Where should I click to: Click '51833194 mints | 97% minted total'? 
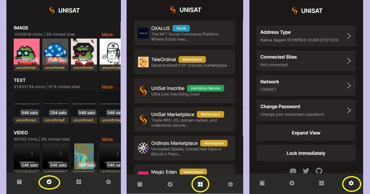pyautogui.click(x=47, y=87)
